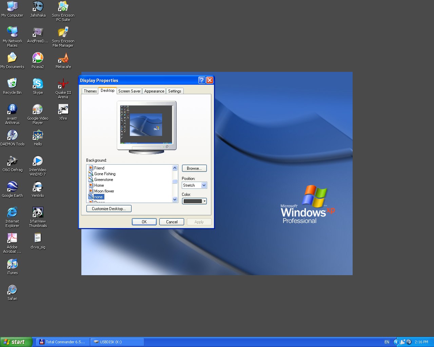Select Google Video Player icon
The image size is (434, 347).
point(38,114)
